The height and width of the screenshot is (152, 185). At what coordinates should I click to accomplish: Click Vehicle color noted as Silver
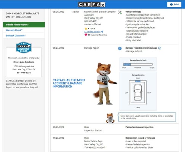point(140,147)
